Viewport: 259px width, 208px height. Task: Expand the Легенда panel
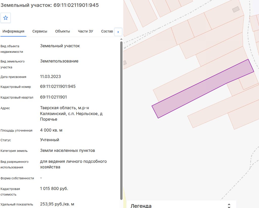[x=229, y=206]
